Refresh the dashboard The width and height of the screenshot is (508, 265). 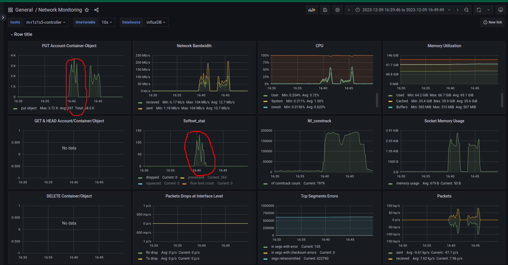click(479, 10)
